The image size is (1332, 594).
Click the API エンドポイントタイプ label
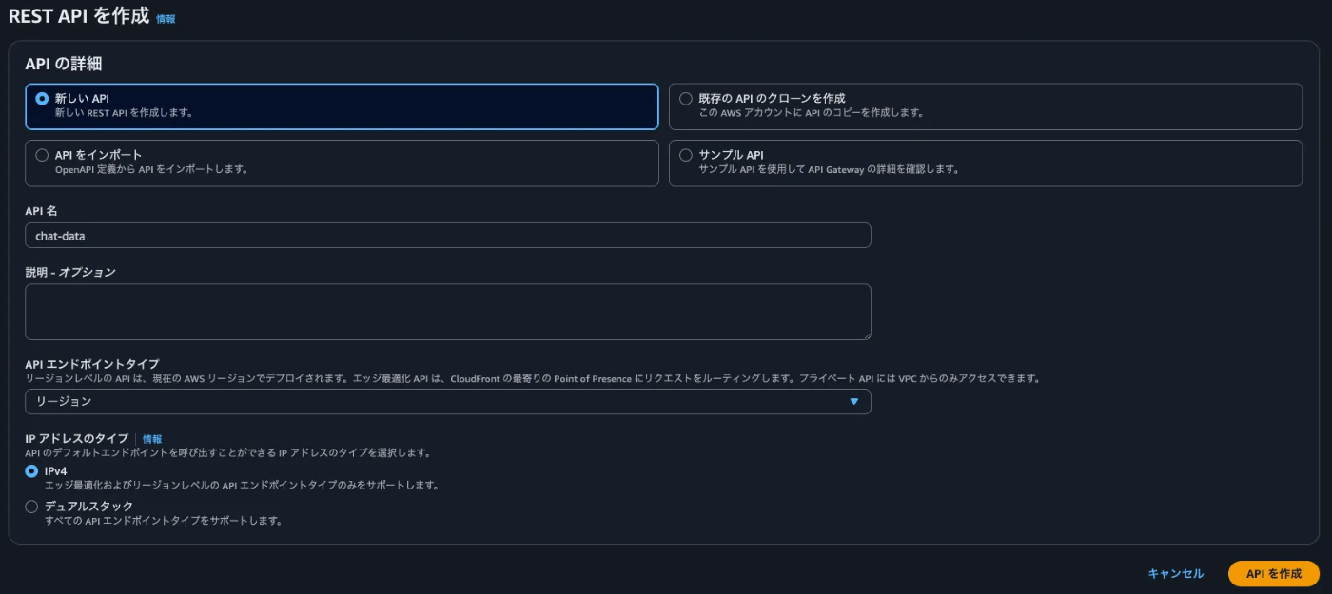[x=92, y=364]
